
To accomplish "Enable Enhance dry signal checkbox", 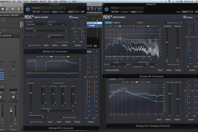I will (61, 117).
